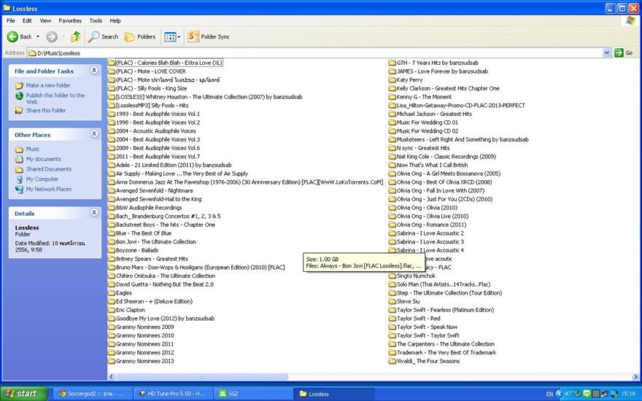The width and height of the screenshot is (642, 401).
Task: Switch to the Soccergod2 Chrome taskbar button
Action: tap(93, 394)
